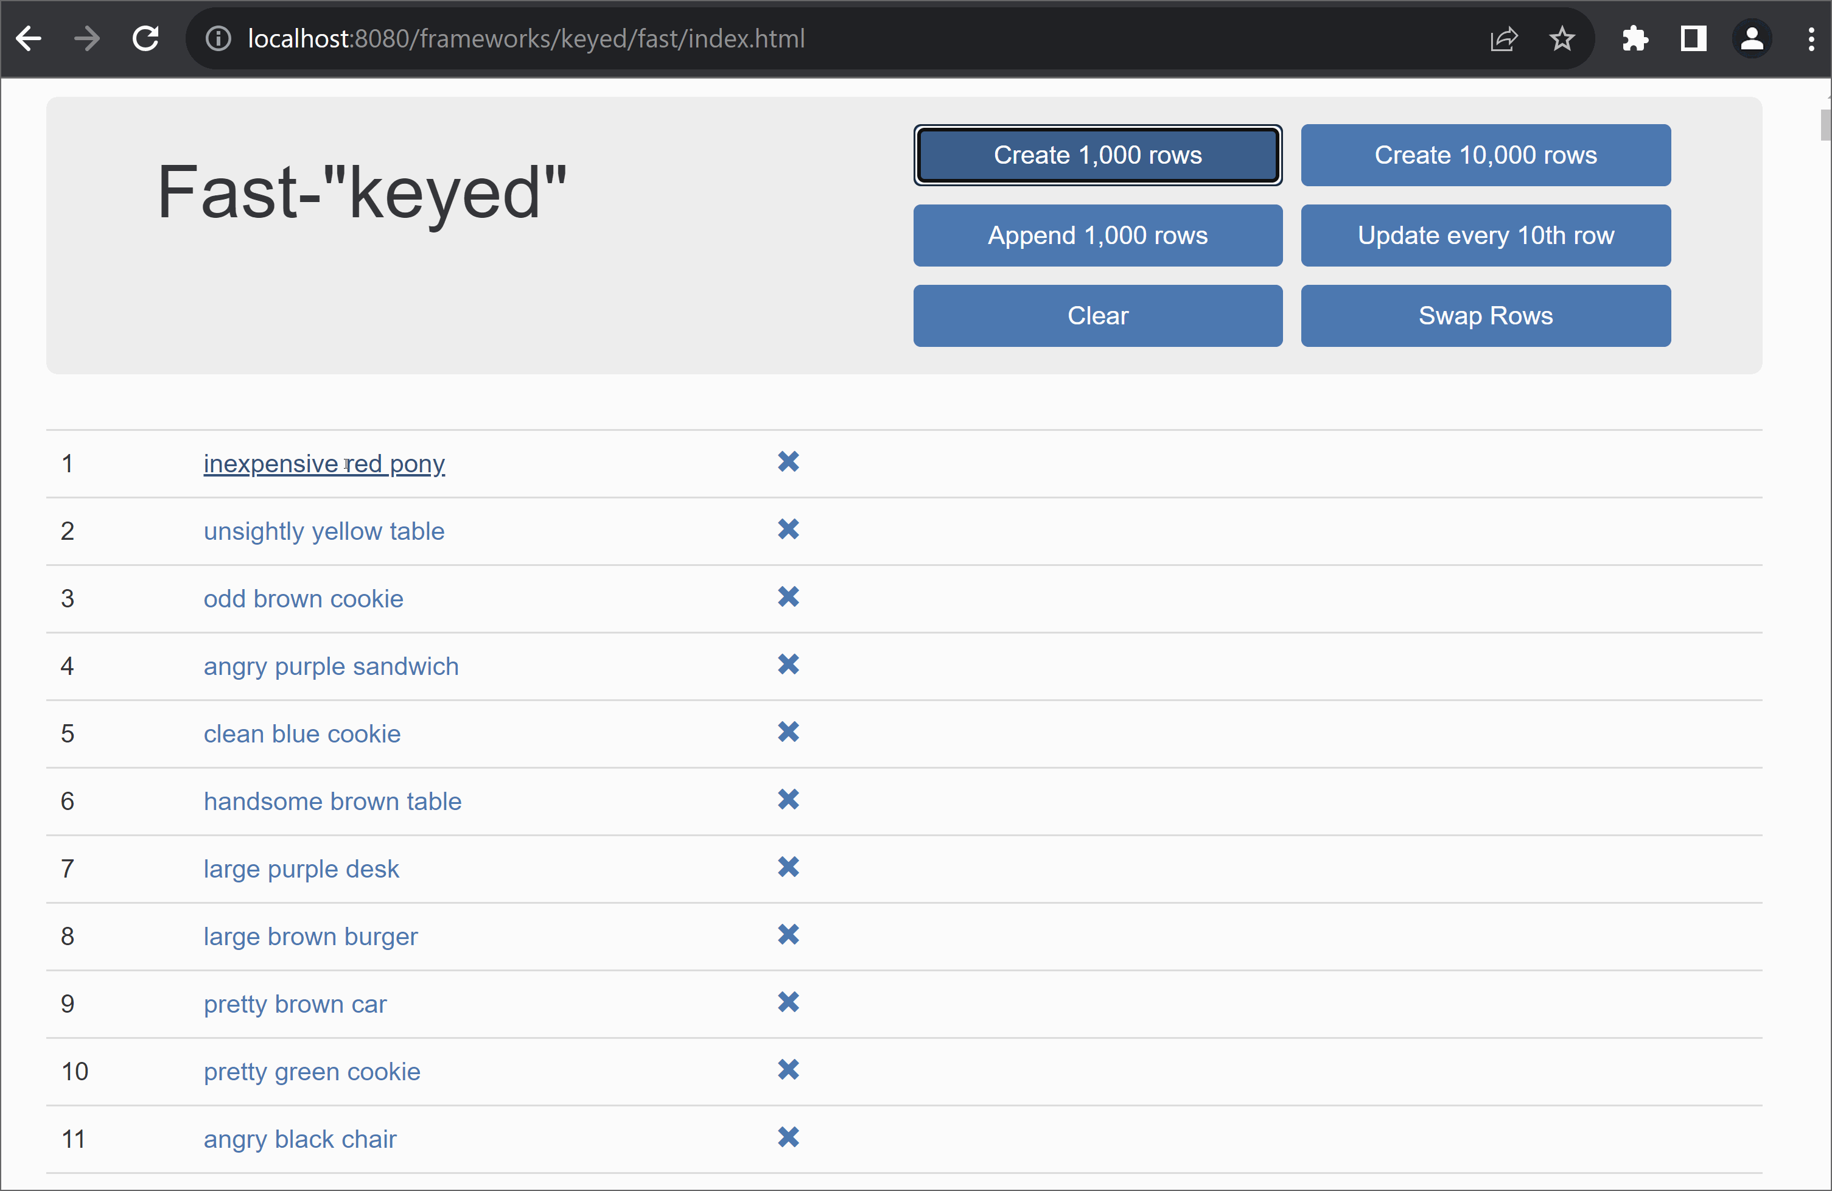Delete row 10 pretty green cookie
The image size is (1832, 1191).
[788, 1070]
